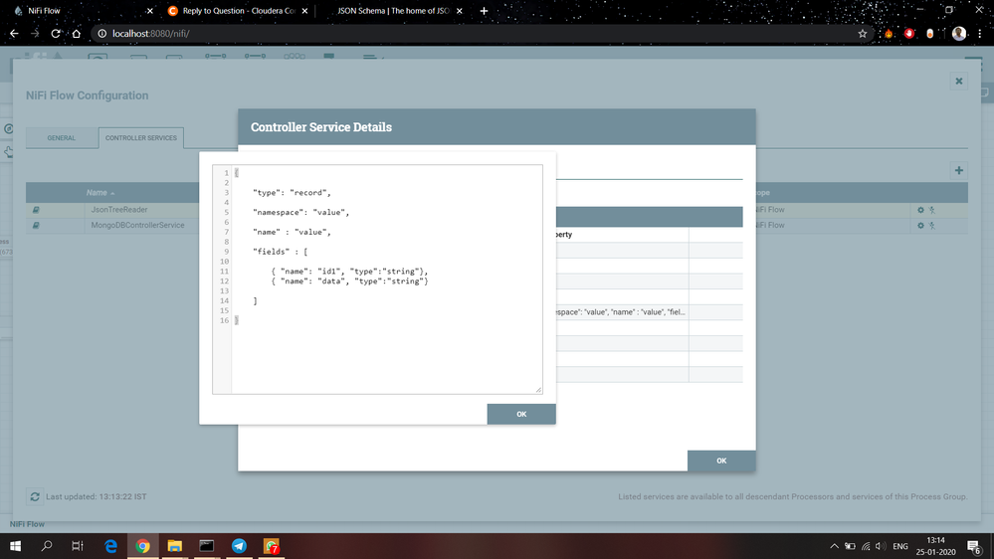This screenshot has width=994, height=559.
Task: Launch Microsoft Edge from taskbar
Action: (110, 546)
